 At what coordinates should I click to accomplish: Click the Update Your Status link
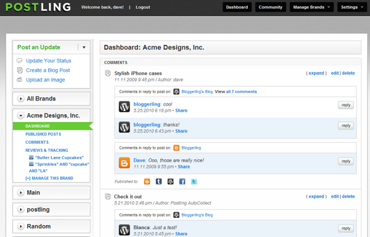[48, 60]
